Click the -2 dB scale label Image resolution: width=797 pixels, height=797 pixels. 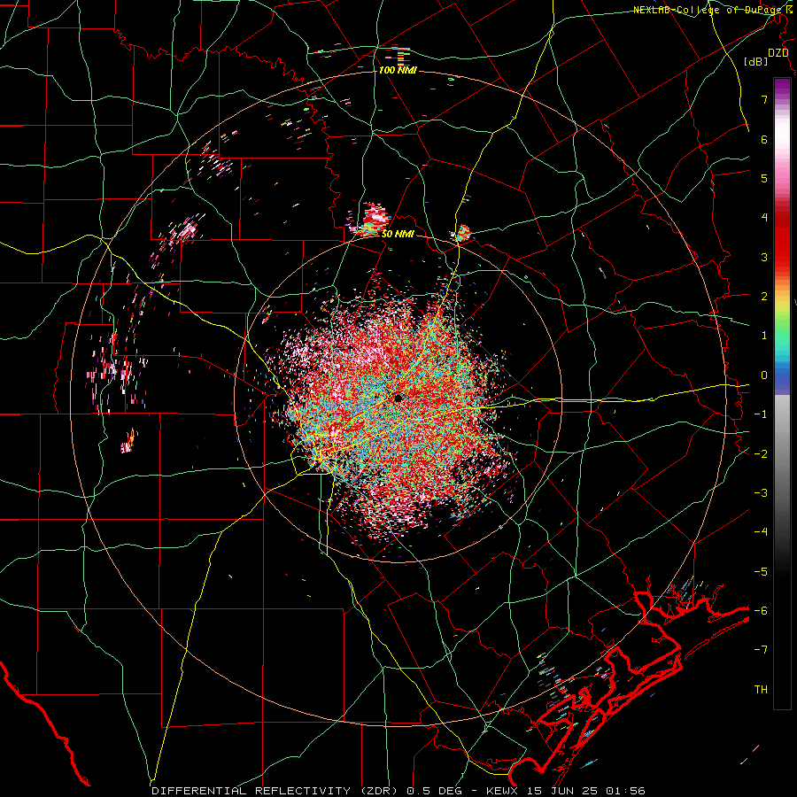coord(761,454)
